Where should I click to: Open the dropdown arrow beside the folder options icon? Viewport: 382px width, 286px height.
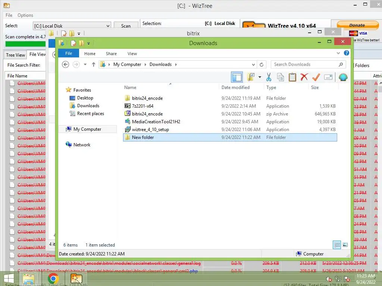pos(260,77)
